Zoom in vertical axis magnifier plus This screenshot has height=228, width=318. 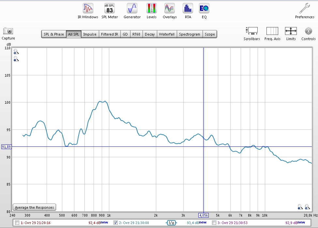16,52
